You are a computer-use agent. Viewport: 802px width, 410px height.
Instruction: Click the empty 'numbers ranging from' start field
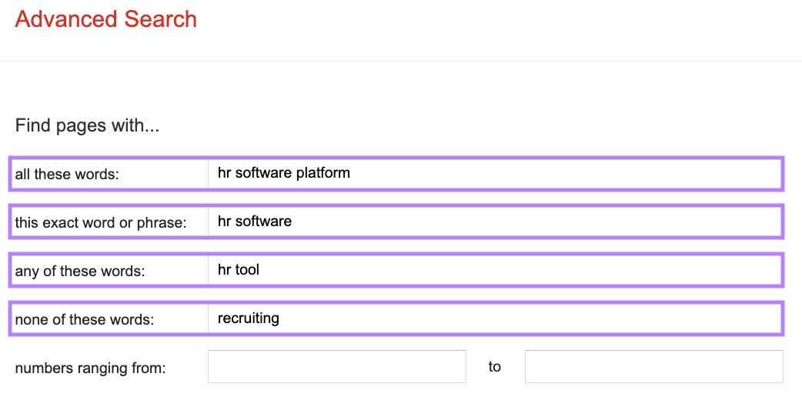(336, 367)
